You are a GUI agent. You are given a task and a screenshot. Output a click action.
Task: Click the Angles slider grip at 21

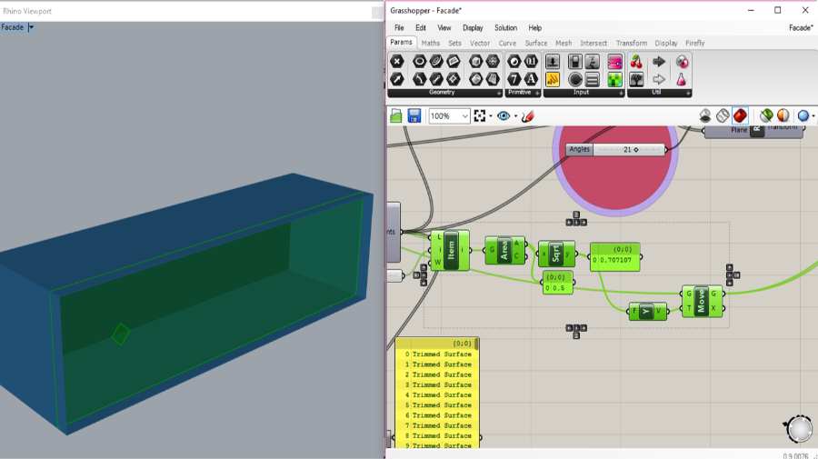[636, 150]
